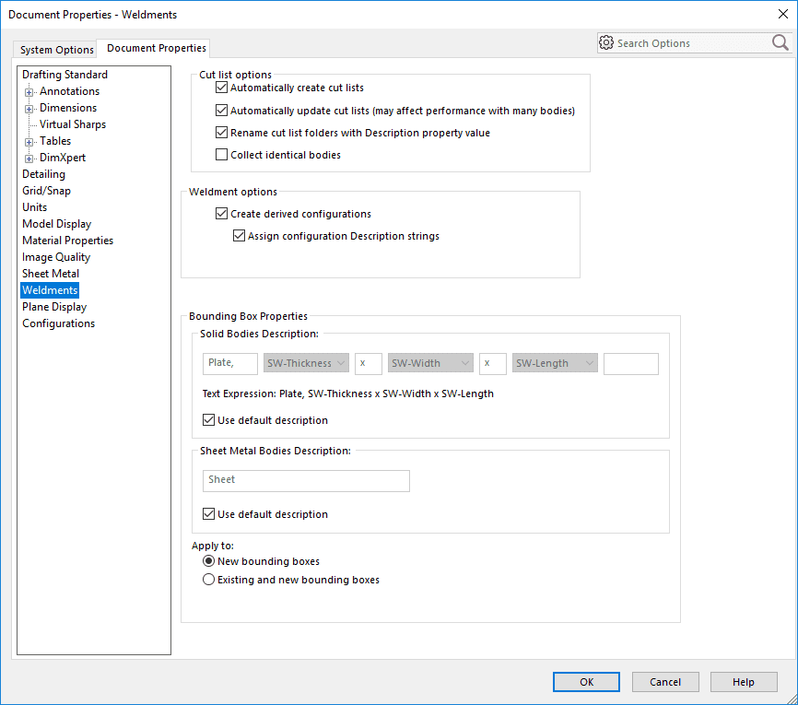Open Configurations settings
This screenshot has height=705, width=798.
point(58,323)
